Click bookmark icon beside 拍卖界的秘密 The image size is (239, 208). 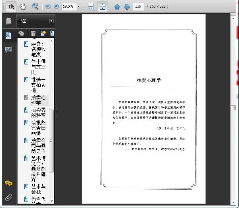26,110
